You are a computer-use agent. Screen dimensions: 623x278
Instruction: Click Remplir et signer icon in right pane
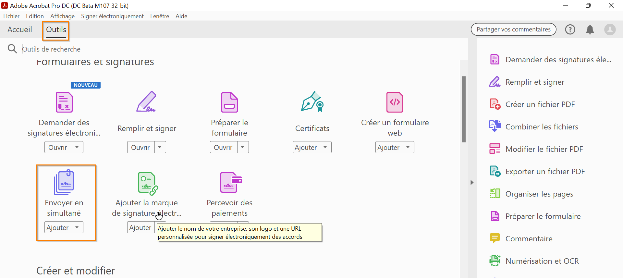tap(495, 82)
